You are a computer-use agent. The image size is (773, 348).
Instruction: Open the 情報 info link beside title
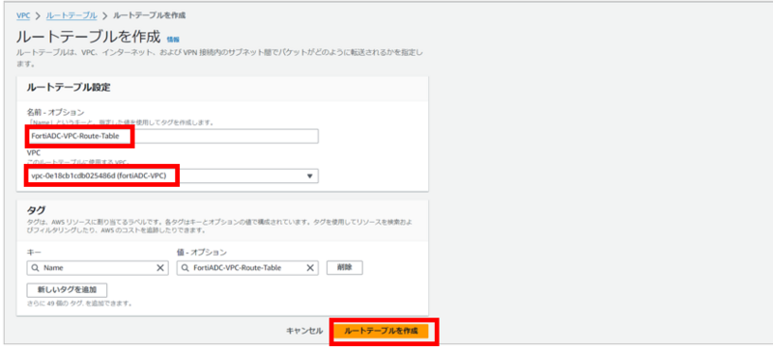coord(173,39)
